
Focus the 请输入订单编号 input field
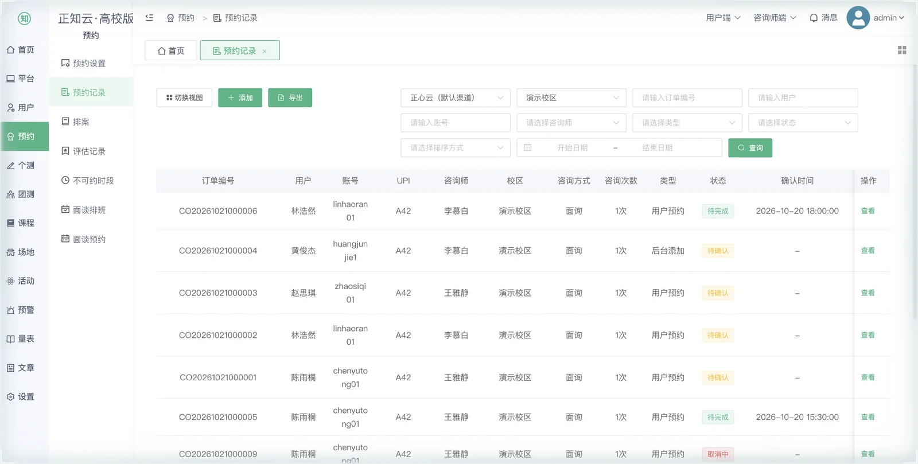point(687,98)
